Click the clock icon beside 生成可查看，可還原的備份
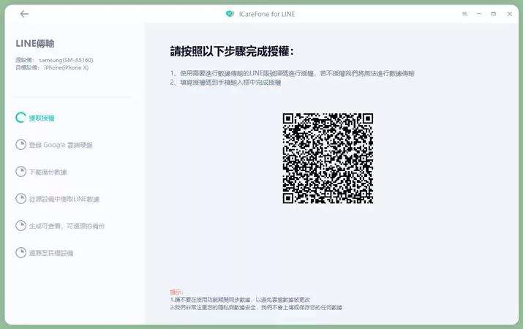Viewport: 523px width, 329px height. coord(20,226)
